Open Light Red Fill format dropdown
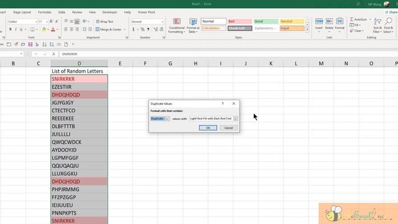 click(235, 119)
